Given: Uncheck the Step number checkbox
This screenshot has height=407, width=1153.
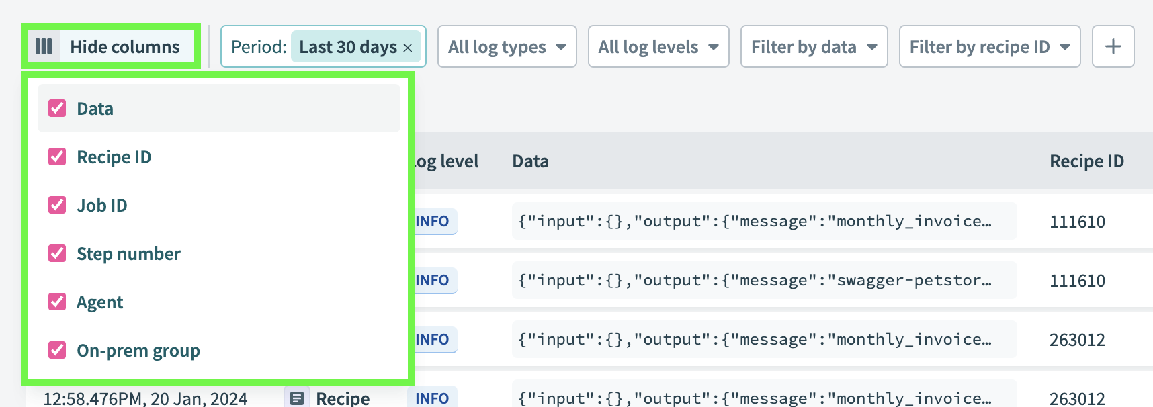Looking at the screenshot, I should click(57, 253).
